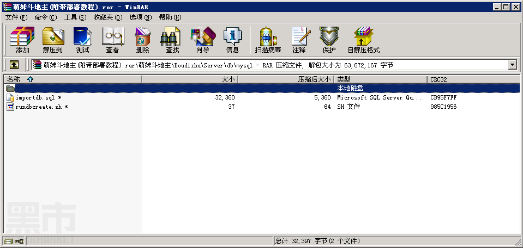Click 'Microsoft SQL Server Qu...' type cell
This screenshot has width=523, height=248.
click(x=379, y=97)
